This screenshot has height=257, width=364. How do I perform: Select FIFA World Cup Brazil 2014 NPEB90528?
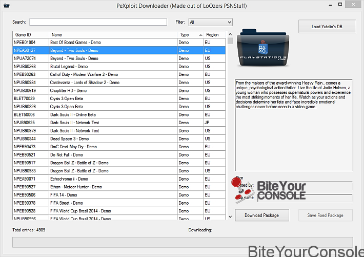[x=119, y=211]
